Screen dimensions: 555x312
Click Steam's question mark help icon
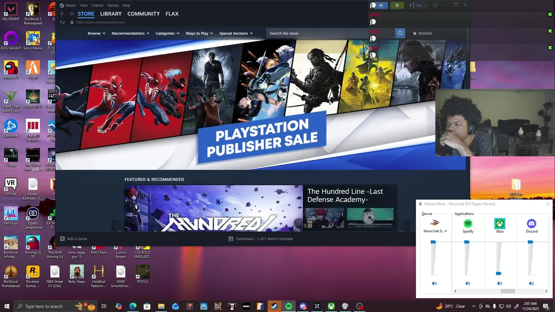pos(410,6)
